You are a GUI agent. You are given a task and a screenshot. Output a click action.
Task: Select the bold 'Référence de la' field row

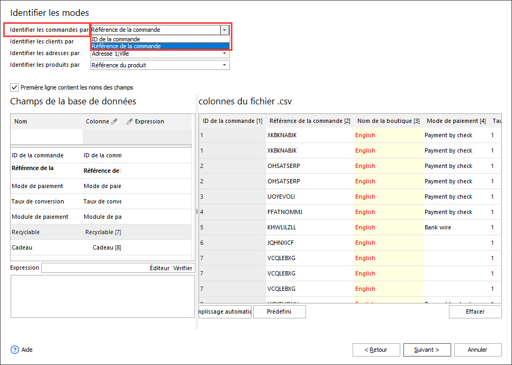(x=101, y=171)
